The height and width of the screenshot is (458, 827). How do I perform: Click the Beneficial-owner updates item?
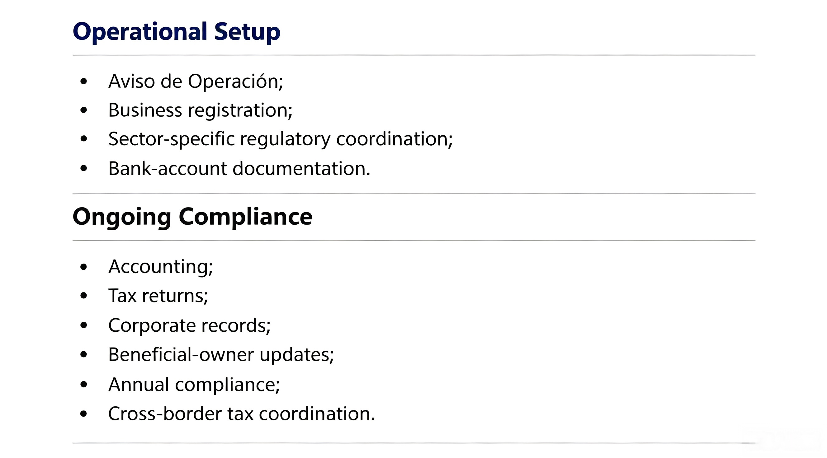coord(221,355)
